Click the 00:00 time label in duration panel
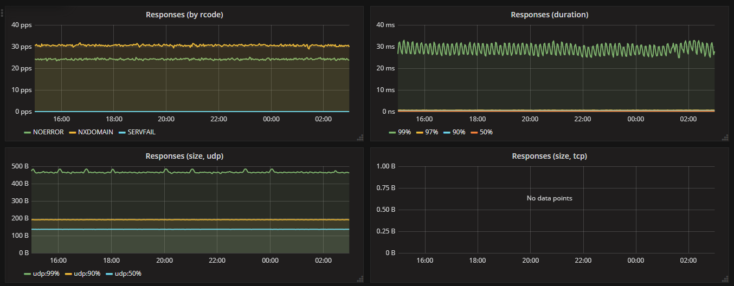Viewport: 734px width, 286px height. pos(636,119)
